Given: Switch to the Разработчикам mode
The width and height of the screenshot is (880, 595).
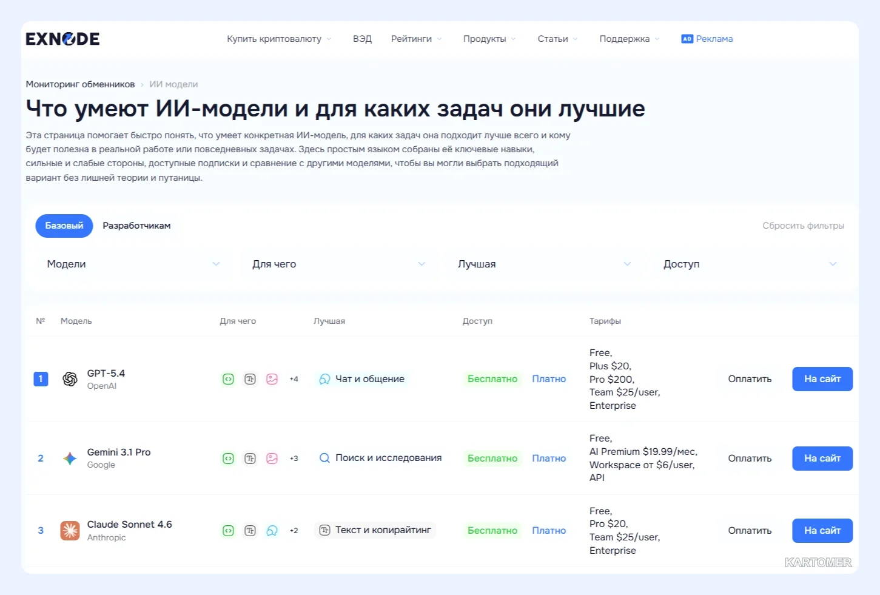Looking at the screenshot, I should (x=136, y=226).
